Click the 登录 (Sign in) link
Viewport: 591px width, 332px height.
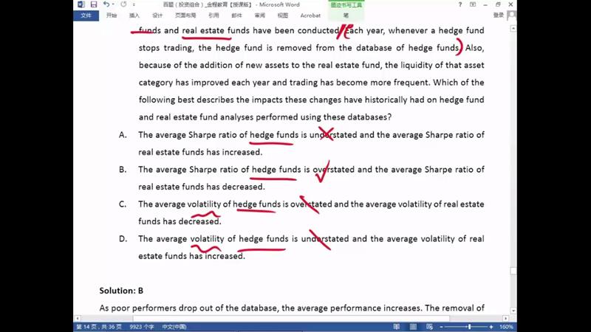click(499, 15)
